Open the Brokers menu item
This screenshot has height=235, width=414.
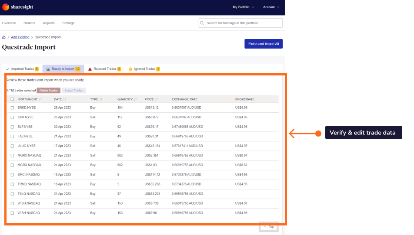(x=29, y=23)
